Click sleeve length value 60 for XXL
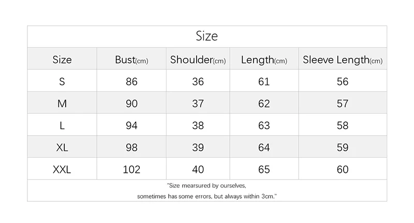 pyautogui.click(x=343, y=169)
